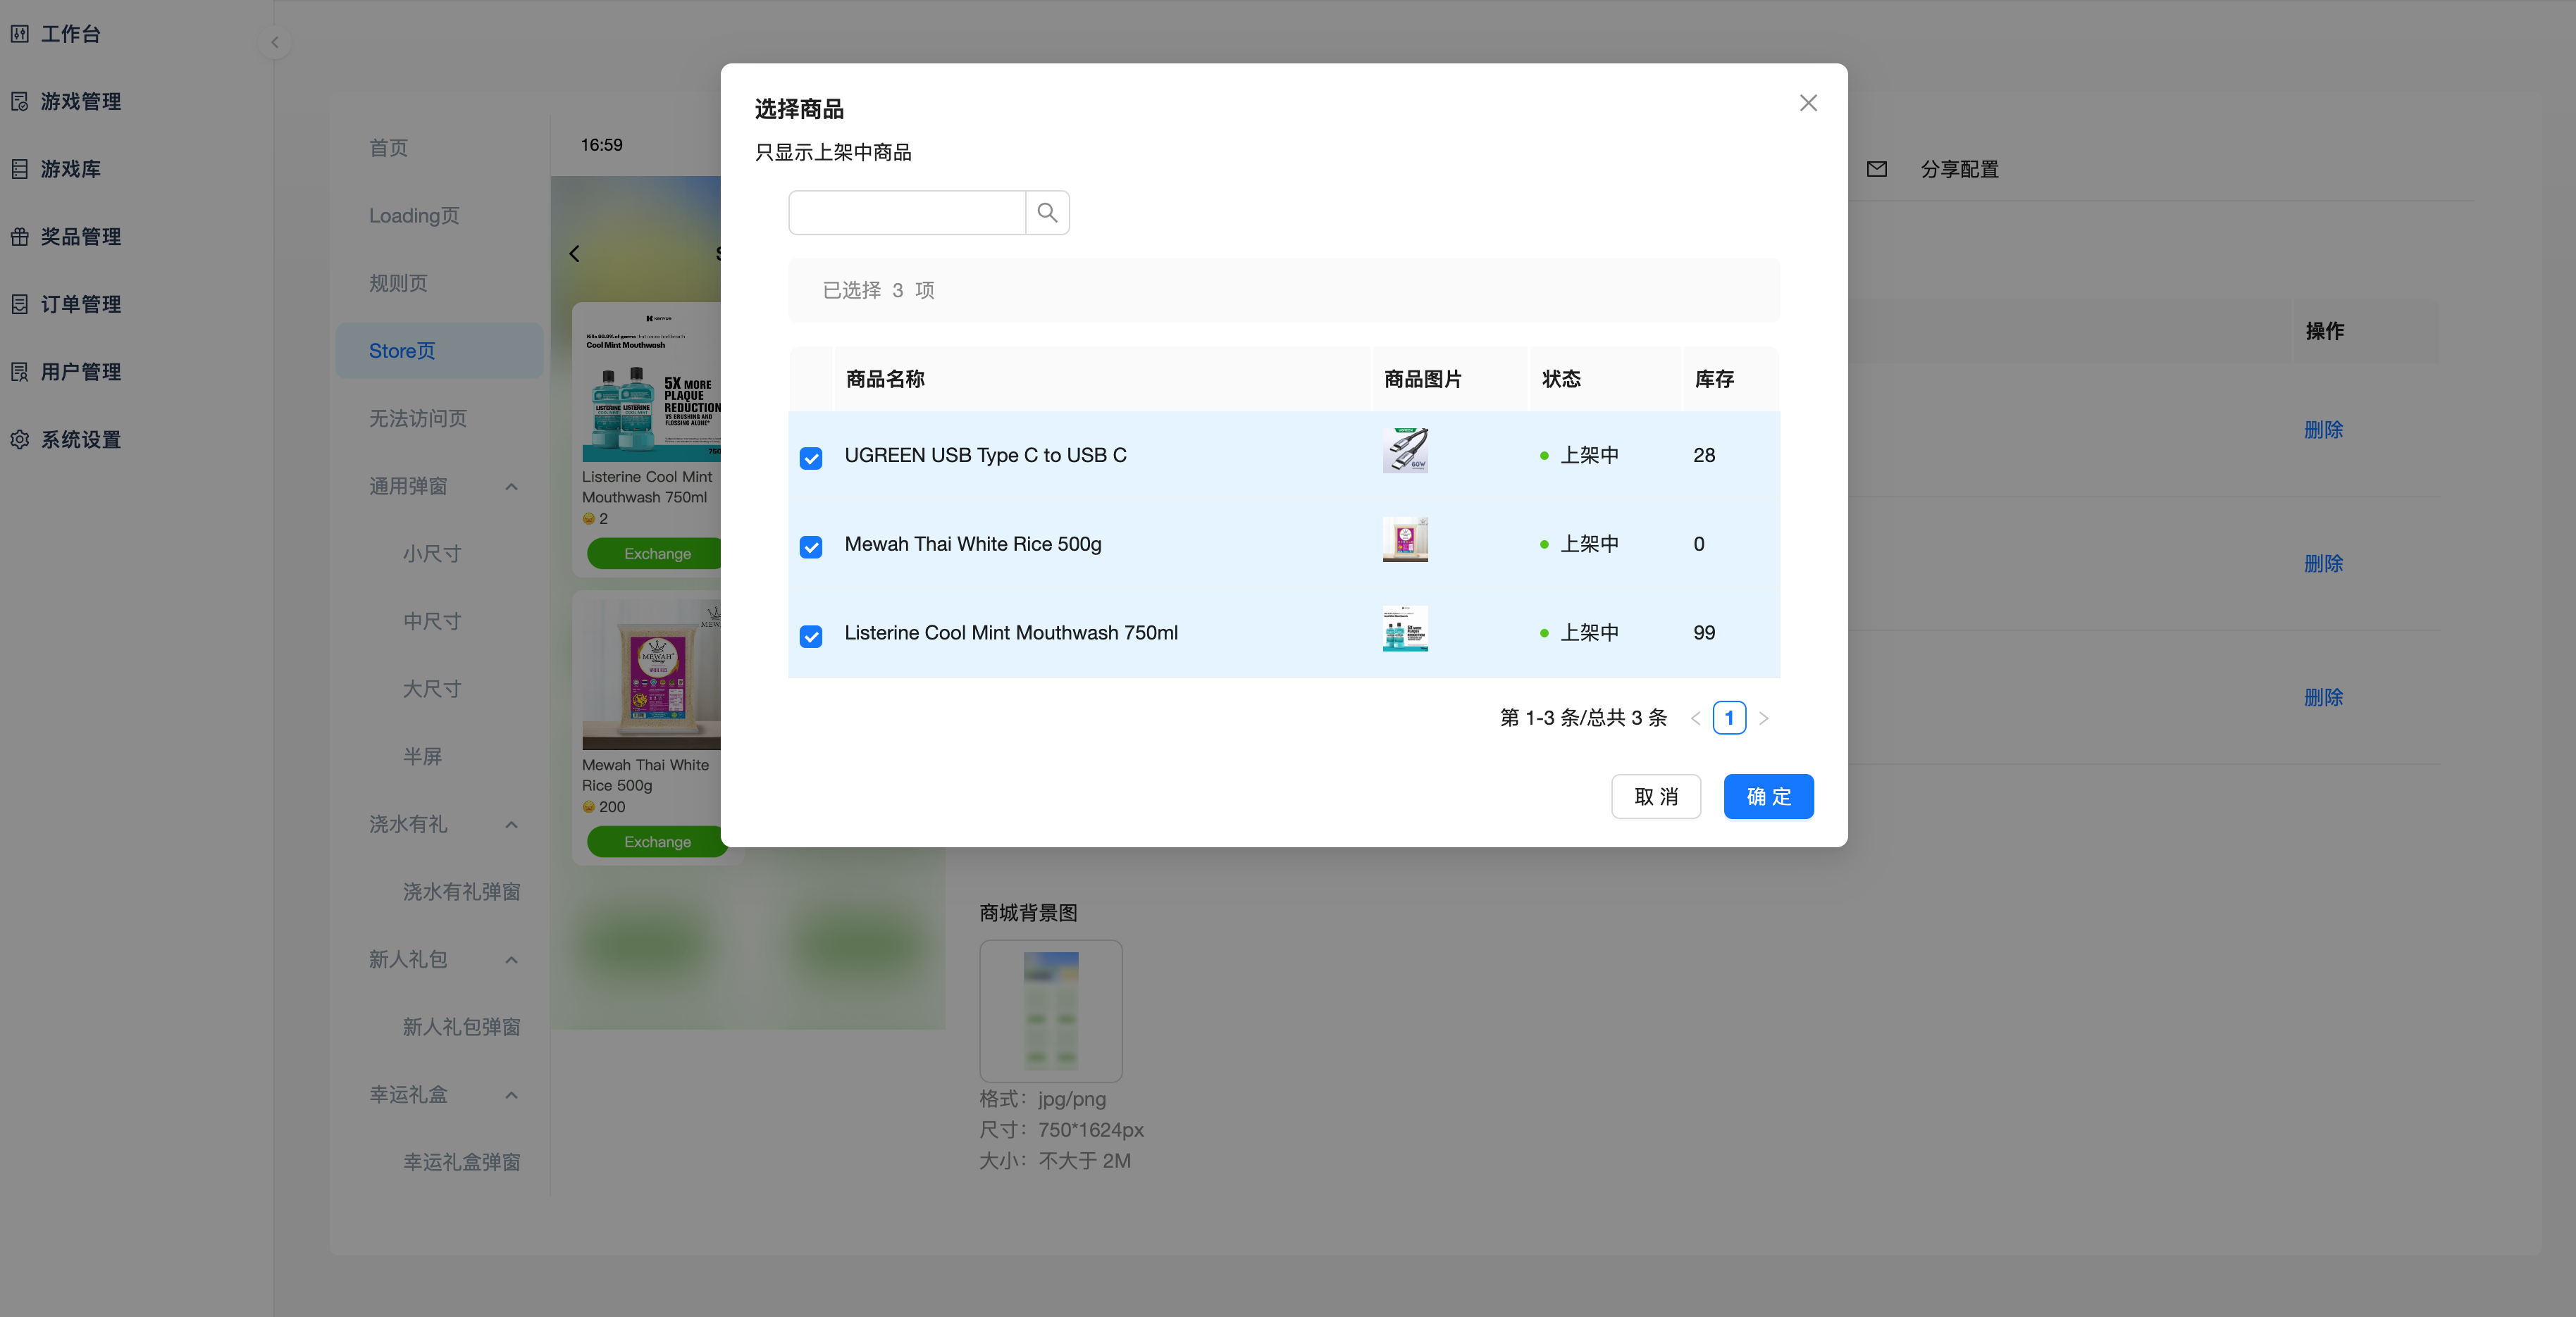Collapse the 新人礼包 menu group

click(x=511, y=959)
